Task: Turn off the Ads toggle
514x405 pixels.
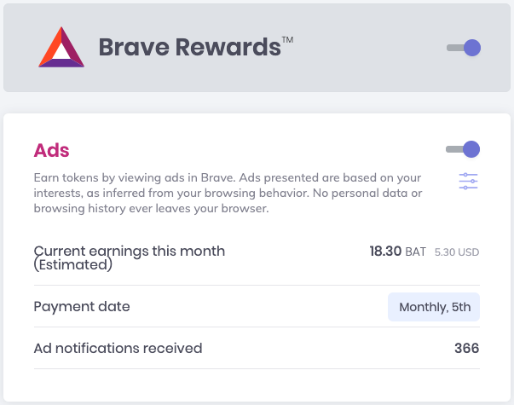Action: (463, 149)
